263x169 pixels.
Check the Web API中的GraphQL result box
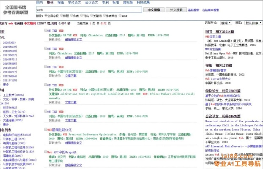click(46, 152)
